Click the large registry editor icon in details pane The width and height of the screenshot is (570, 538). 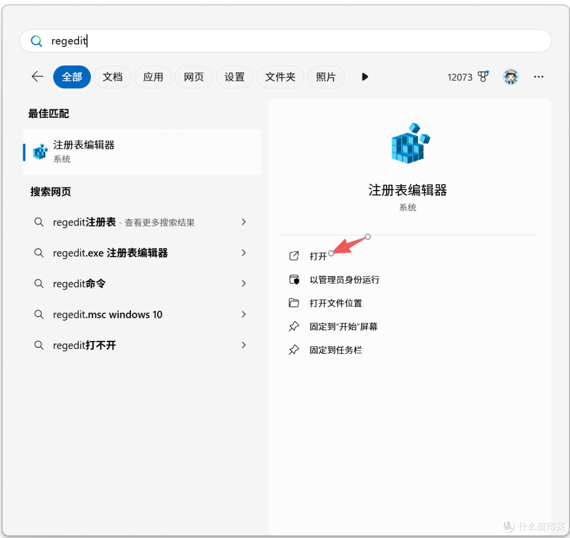pos(410,143)
